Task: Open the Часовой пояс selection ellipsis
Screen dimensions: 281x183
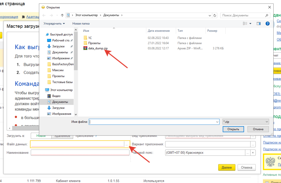Action: pyautogui.click(x=248, y=153)
